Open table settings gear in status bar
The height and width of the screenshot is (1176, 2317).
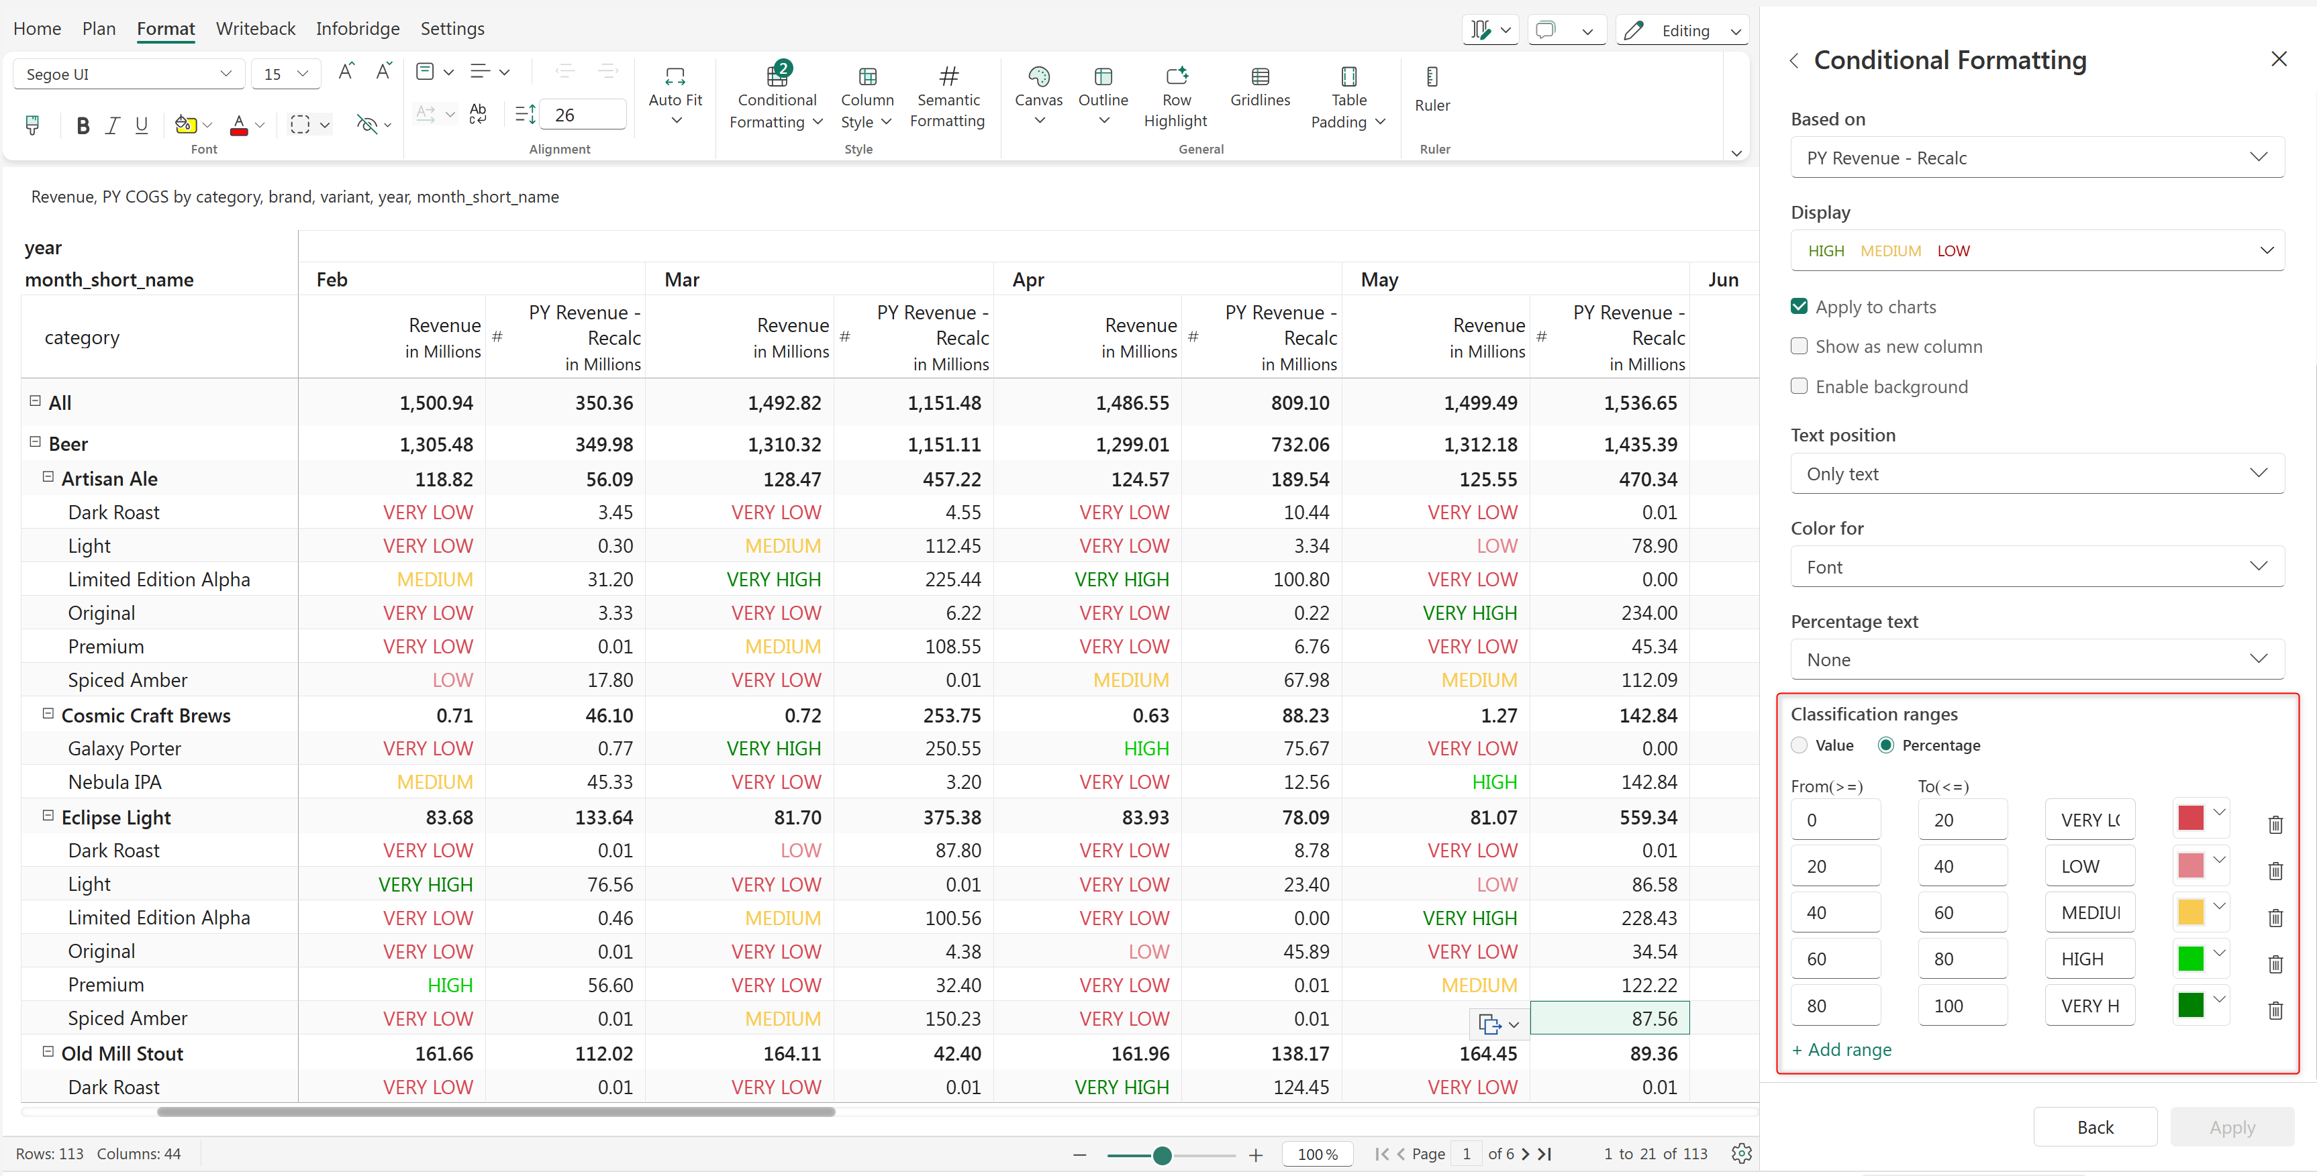(1740, 1153)
